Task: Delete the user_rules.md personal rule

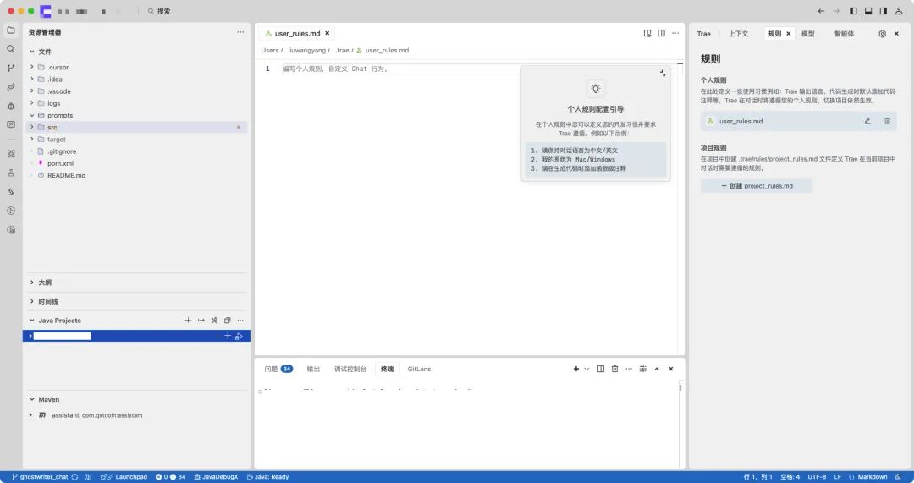Action: [x=887, y=121]
